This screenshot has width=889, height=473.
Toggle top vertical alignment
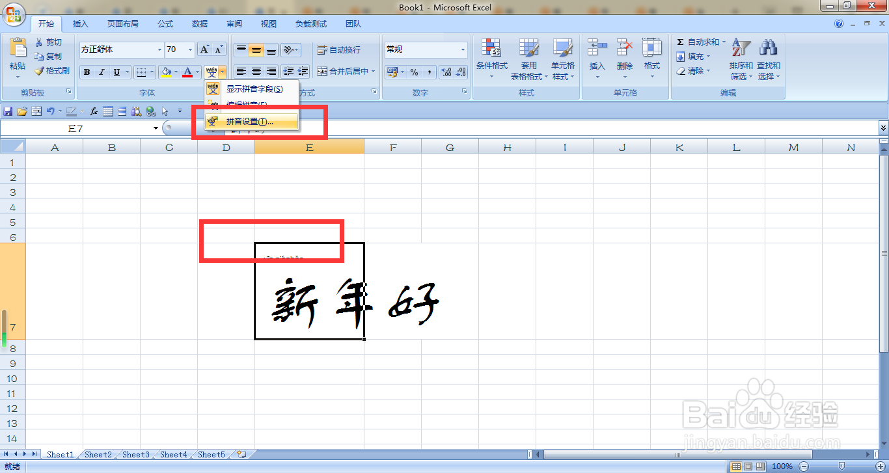click(241, 49)
